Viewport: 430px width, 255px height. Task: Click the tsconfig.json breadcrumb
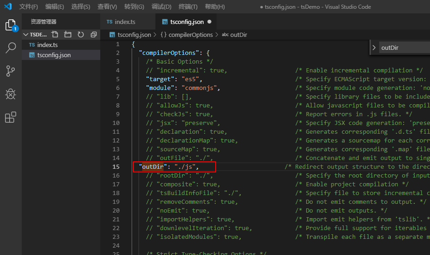[x=134, y=35]
